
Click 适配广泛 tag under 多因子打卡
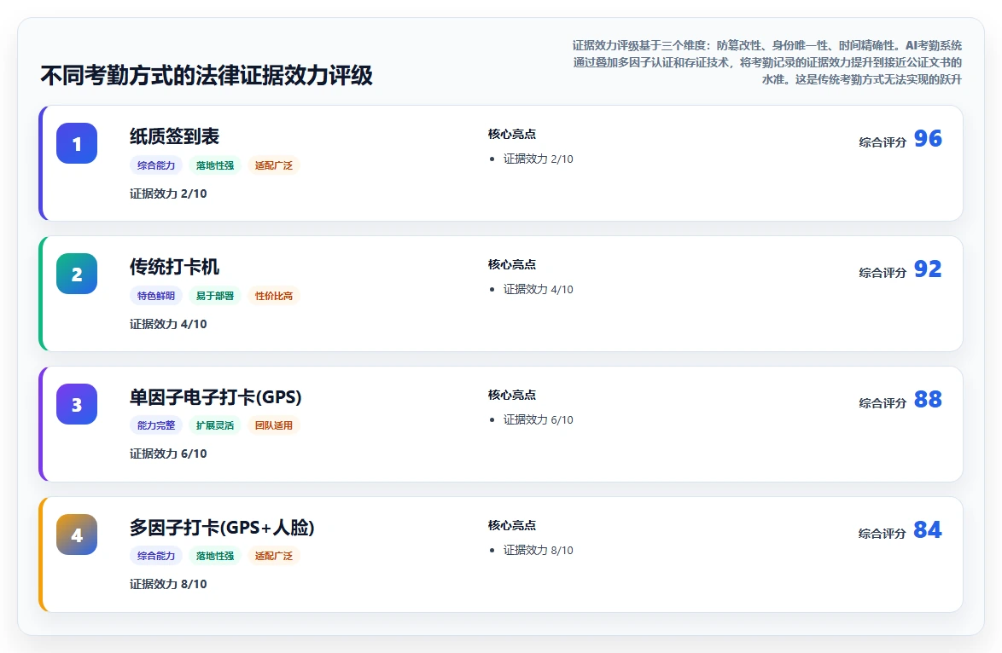pos(273,556)
